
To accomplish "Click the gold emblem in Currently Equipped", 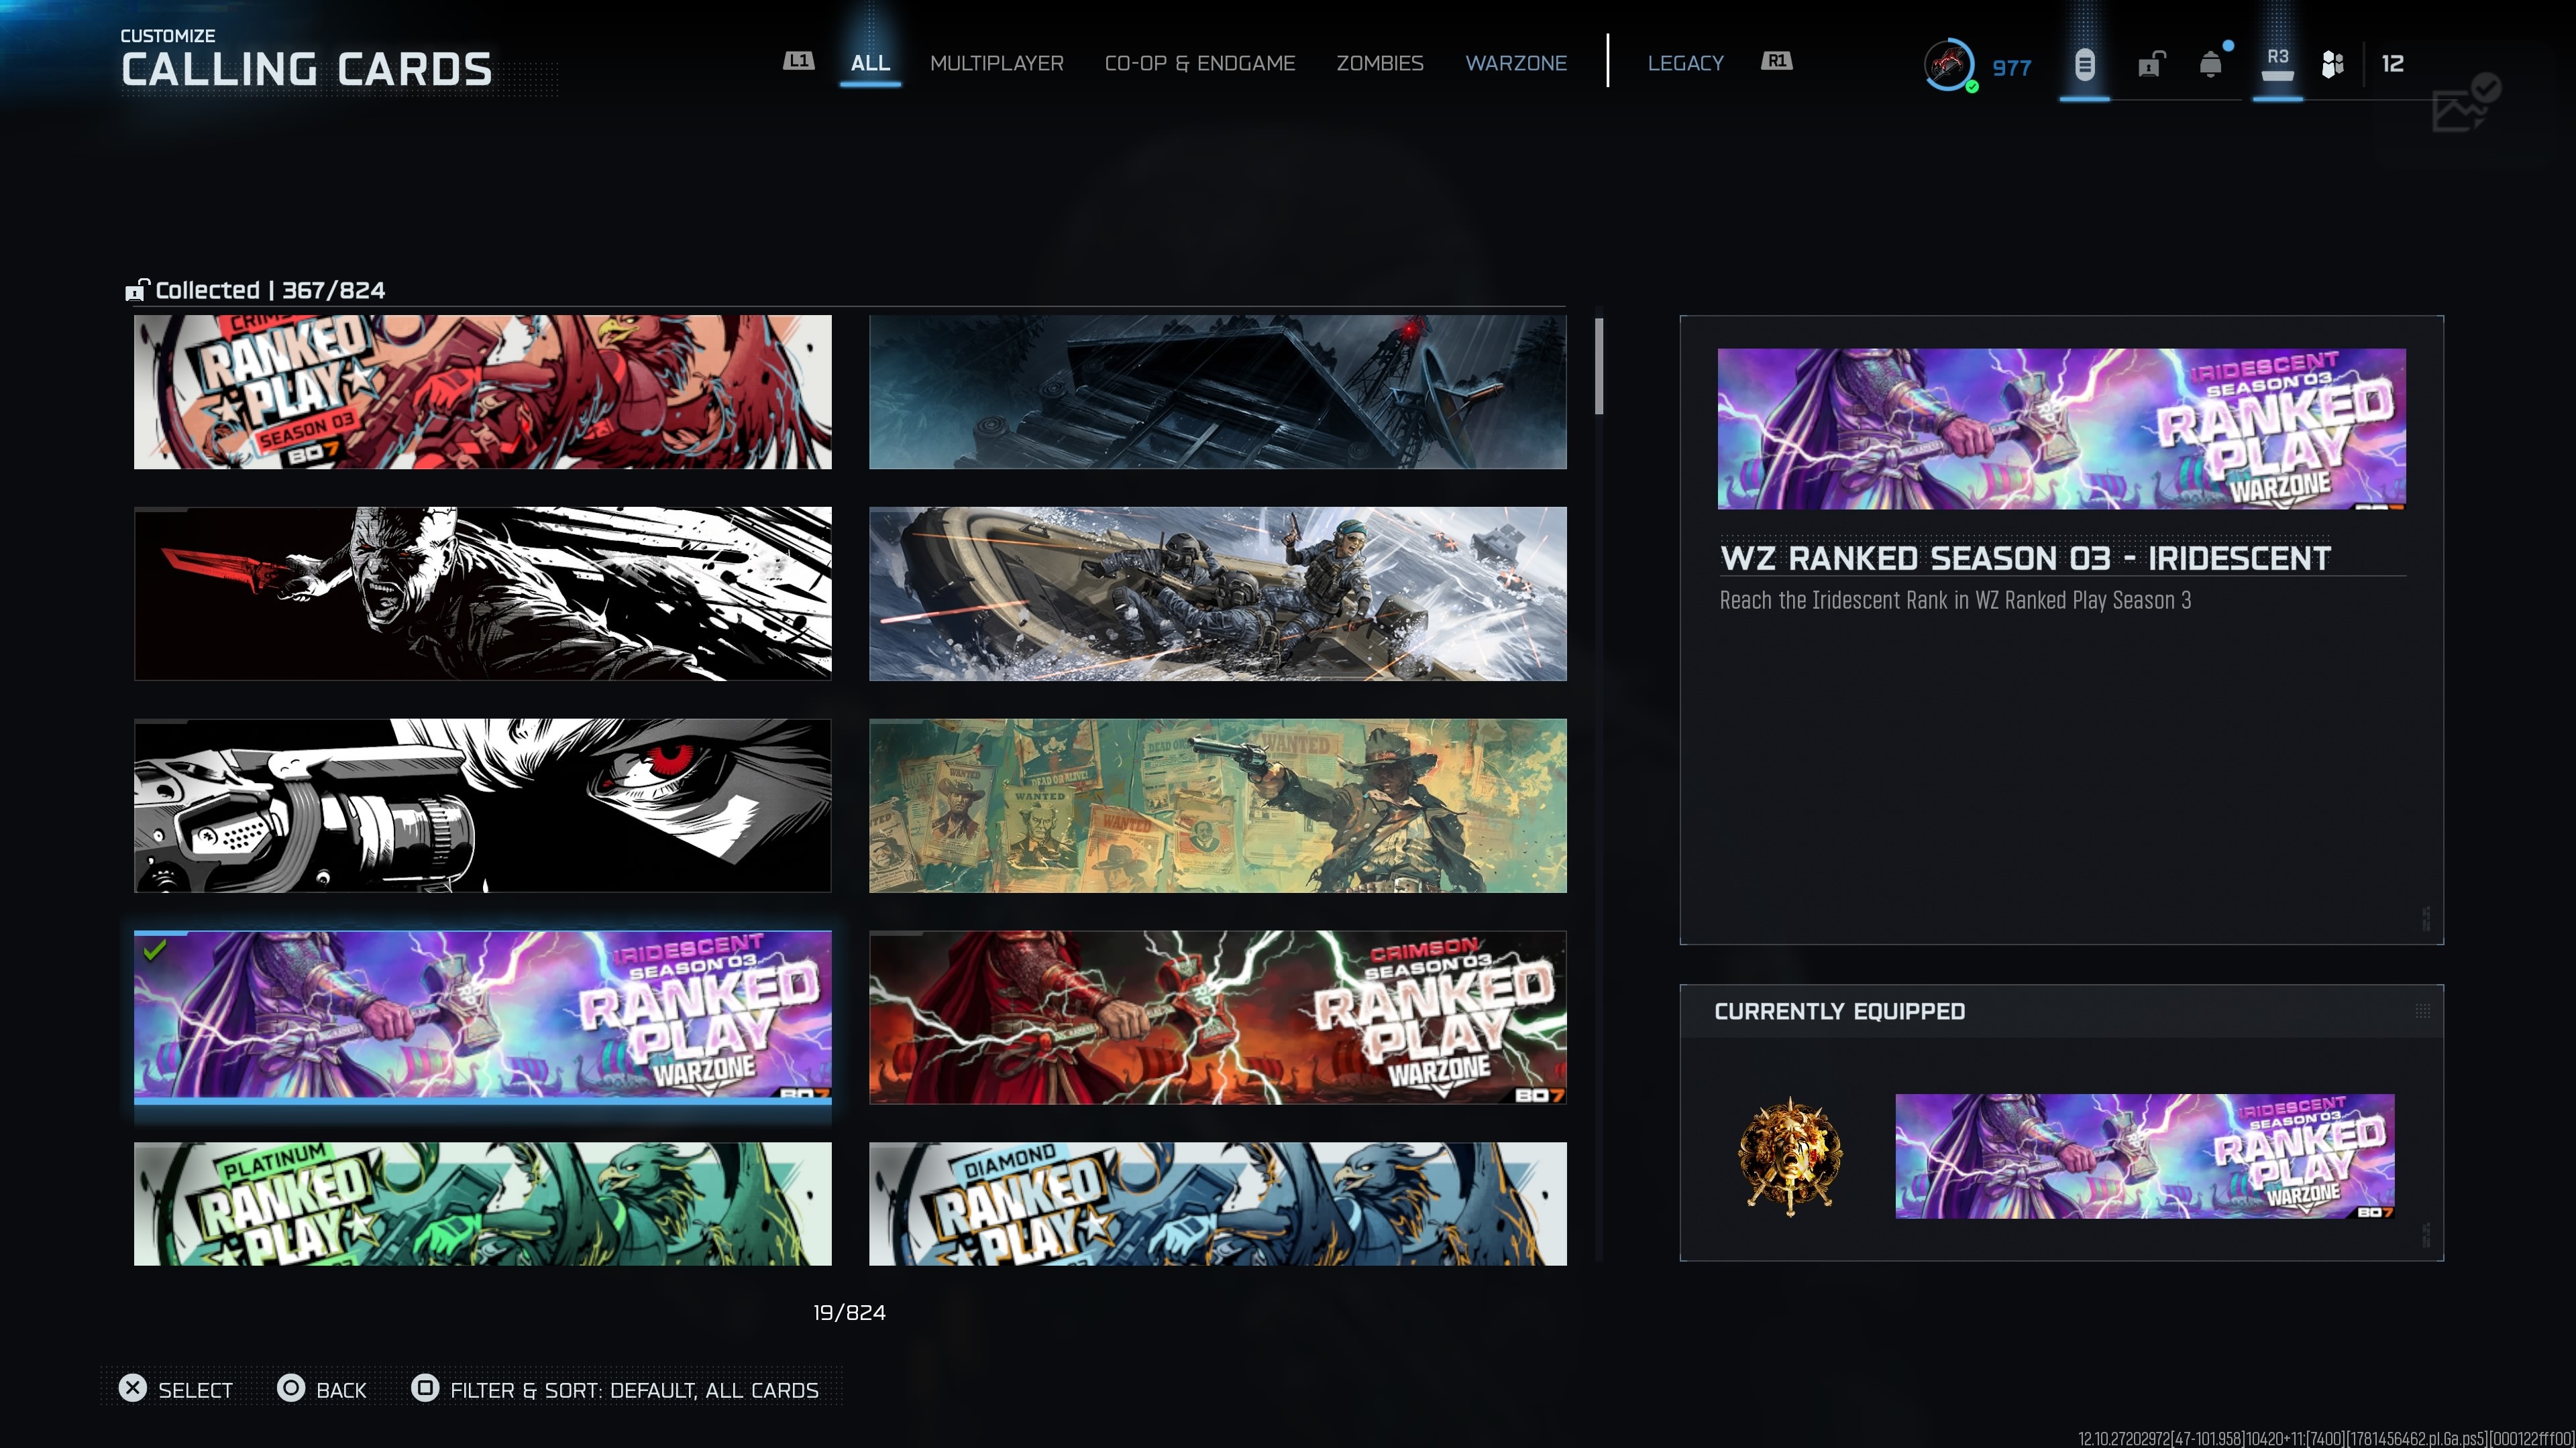I will (x=1789, y=1157).
